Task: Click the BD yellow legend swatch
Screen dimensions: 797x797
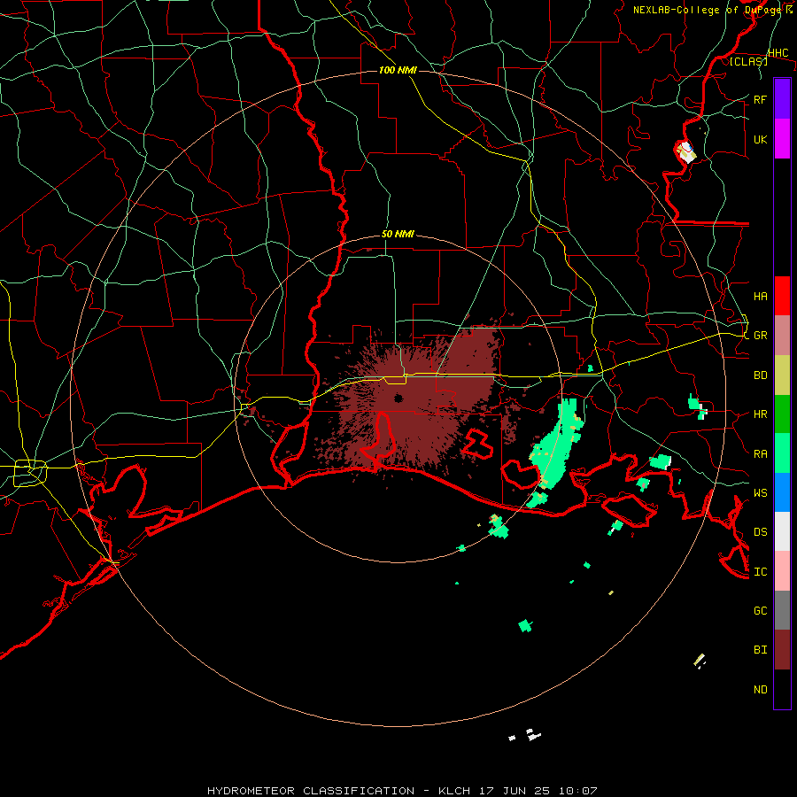Action: point(782,375)
